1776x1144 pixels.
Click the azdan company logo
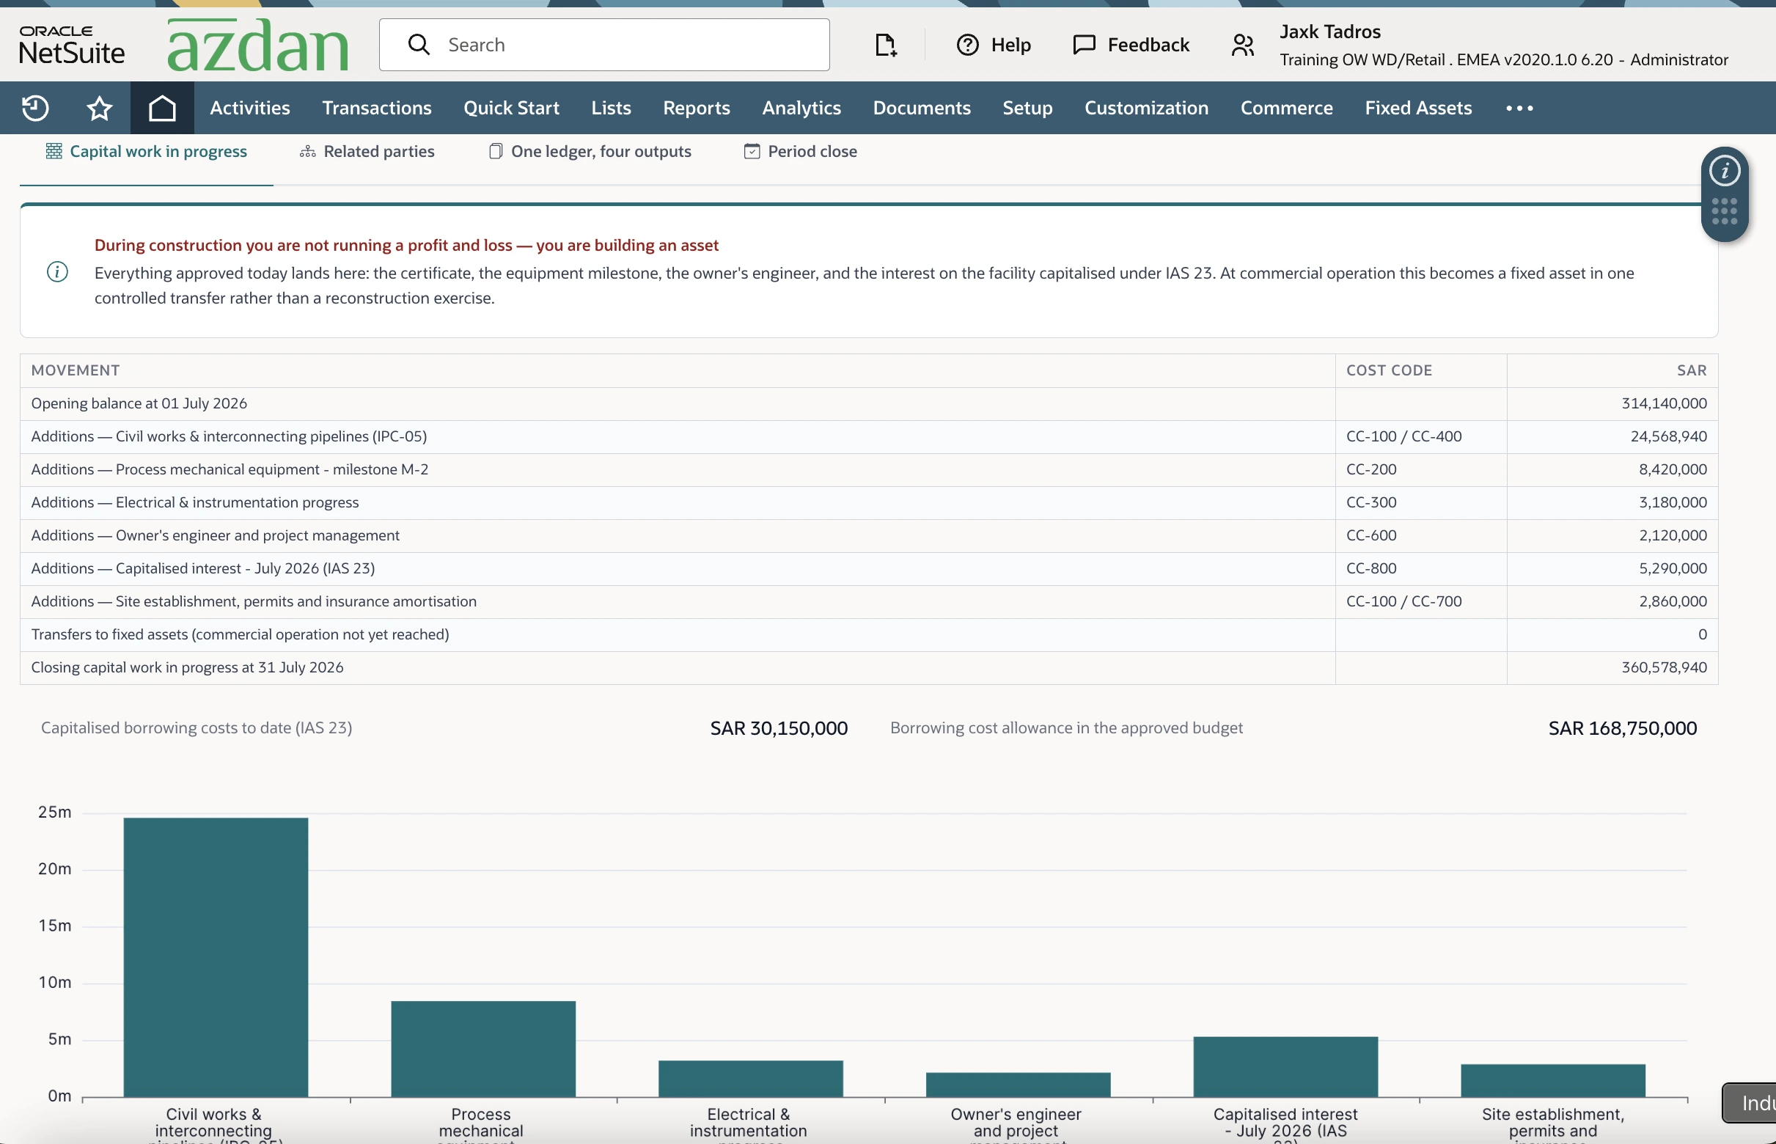(x=257, y=45)
